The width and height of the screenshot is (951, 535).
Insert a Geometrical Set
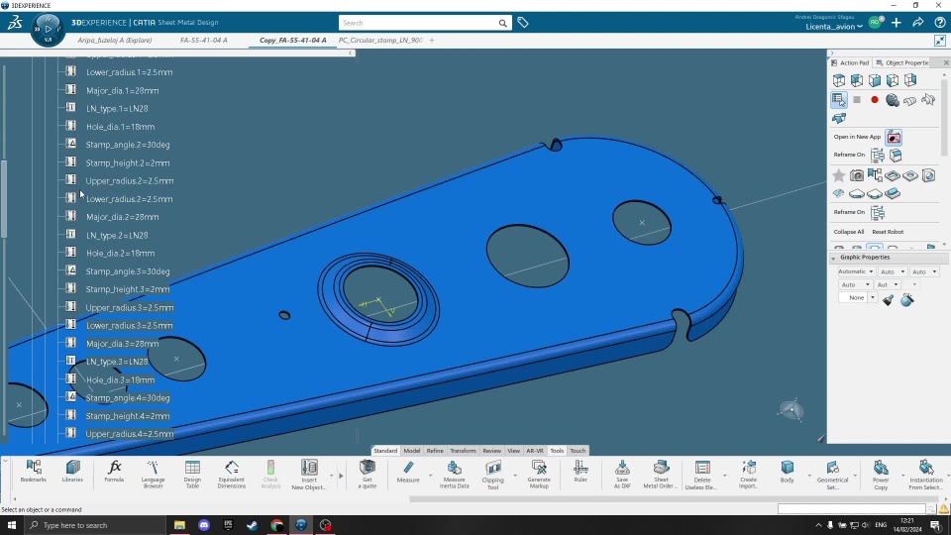click(832, 474)
